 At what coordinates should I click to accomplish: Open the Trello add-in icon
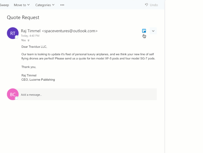[144, 31]
